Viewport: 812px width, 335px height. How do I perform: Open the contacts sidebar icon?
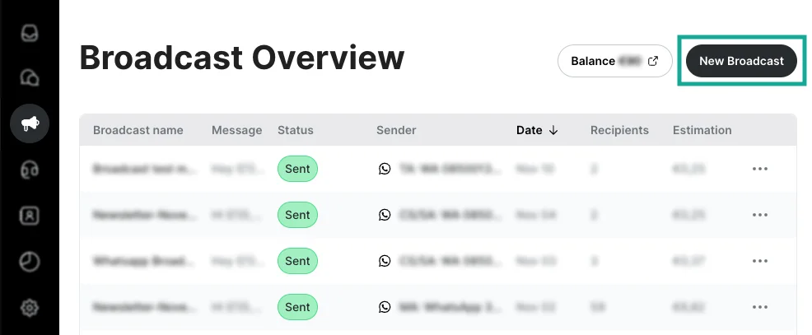coord(30,216)
